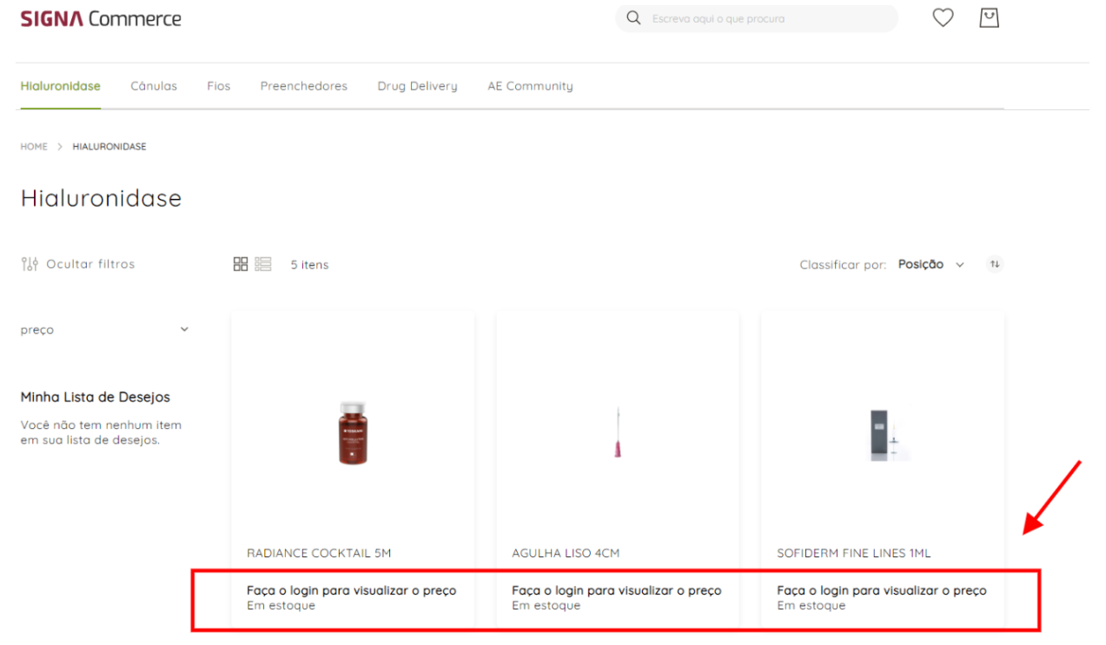The image size is (1106, 645).
Task: Open RADIANCE COCKTAIL 5M product link
Action: click(x=319, y=553)
